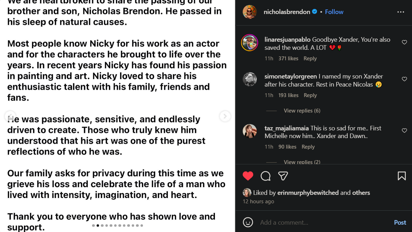Open the emoji picker smiley icon
This screenshot has width=412, height=232.
tap(248, 222)
